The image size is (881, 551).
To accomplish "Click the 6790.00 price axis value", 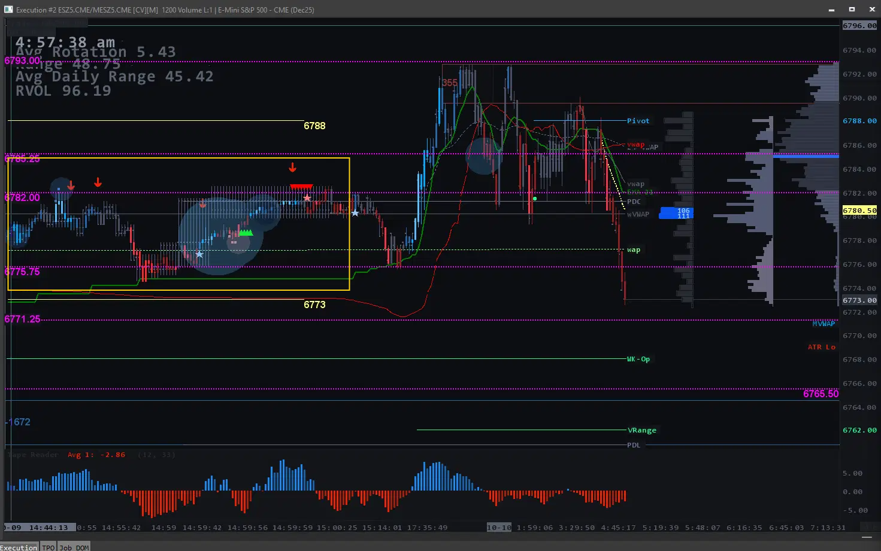I will coord(859,98).
